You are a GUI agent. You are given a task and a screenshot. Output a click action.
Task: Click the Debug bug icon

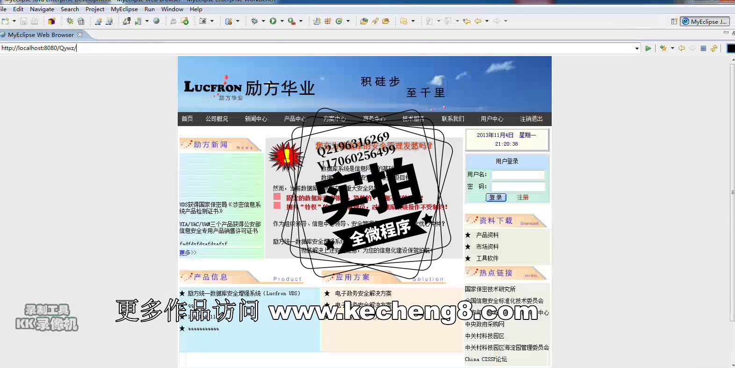coord(254,21)
